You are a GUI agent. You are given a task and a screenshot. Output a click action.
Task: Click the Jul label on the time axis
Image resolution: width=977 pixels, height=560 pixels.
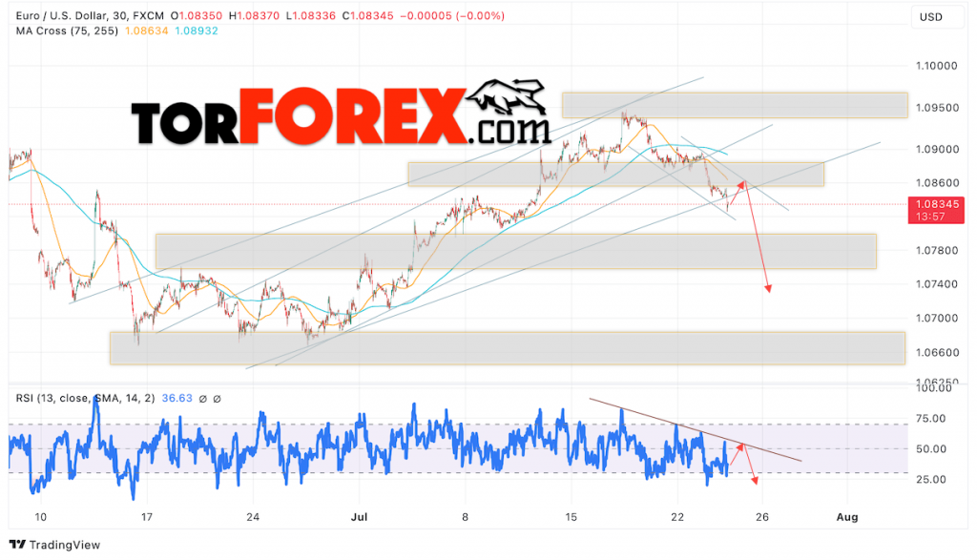coord(359,517)
